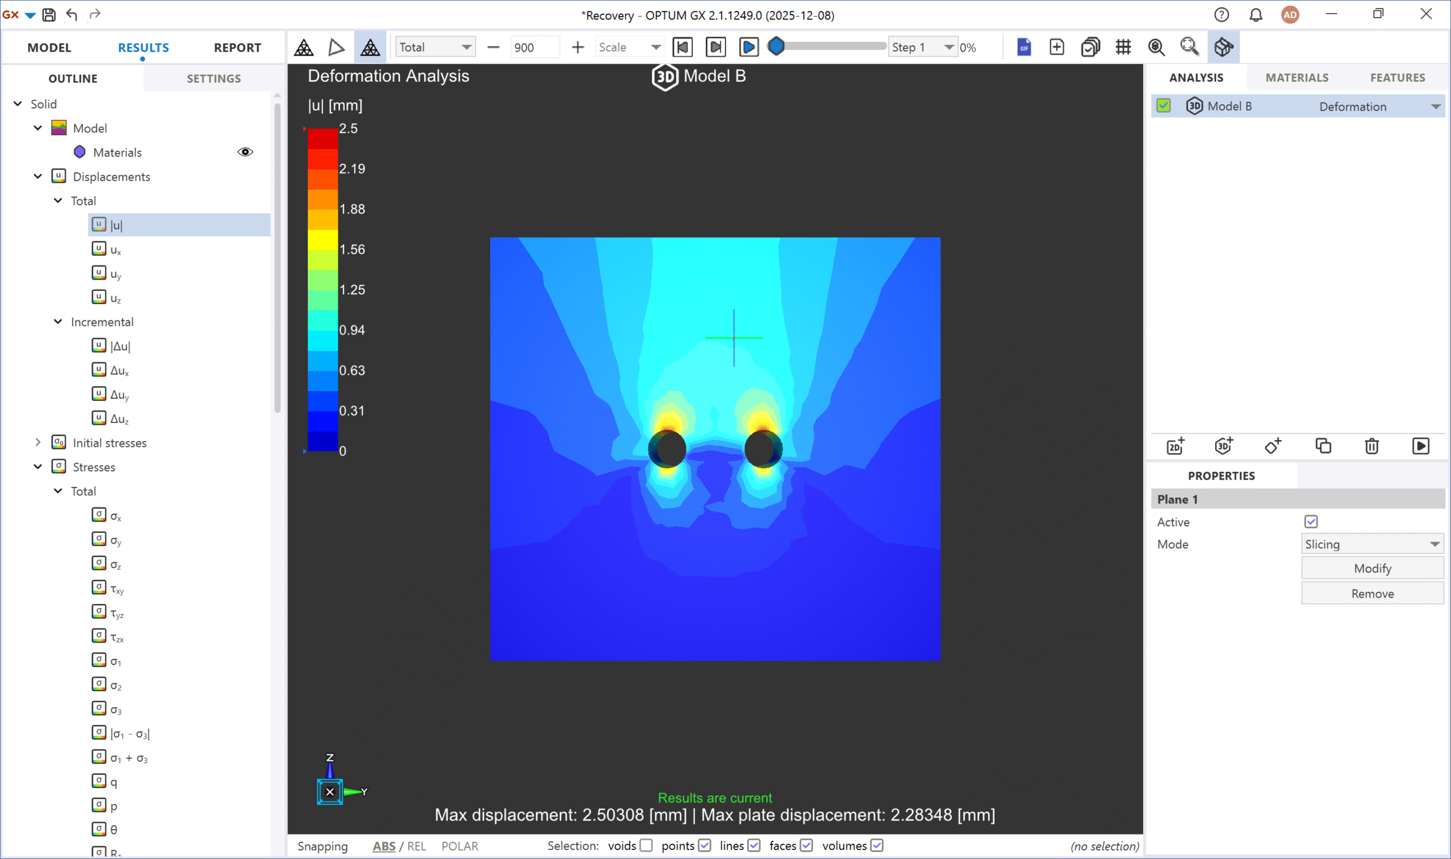Open the Slicing mode dropdown
1451x859 pixels.
[1372, 544]
